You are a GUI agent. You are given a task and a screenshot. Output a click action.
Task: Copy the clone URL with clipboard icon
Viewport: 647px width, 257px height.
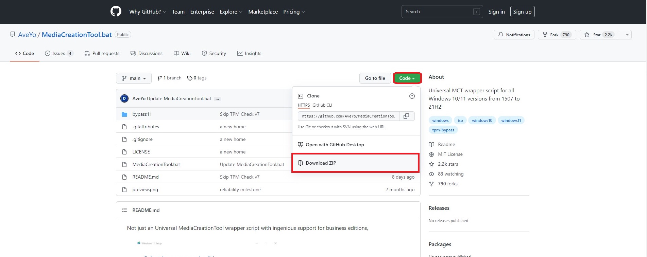pos(406,116)
